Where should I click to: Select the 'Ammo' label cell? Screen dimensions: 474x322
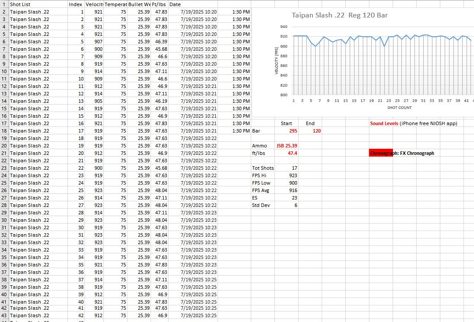tap(263, 146)
